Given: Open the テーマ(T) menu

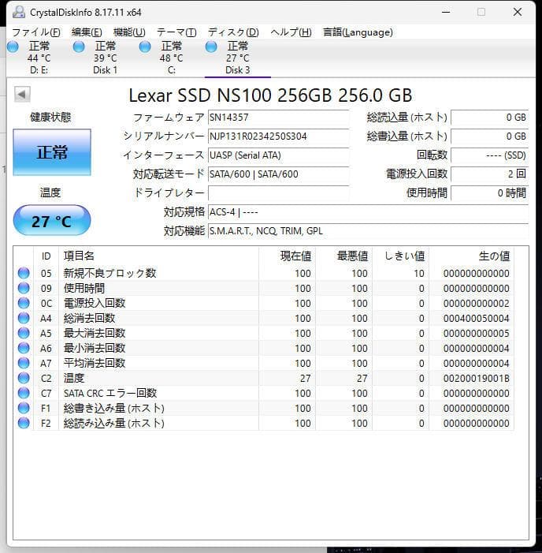Looking at the screenshot, I should [176, 32].
